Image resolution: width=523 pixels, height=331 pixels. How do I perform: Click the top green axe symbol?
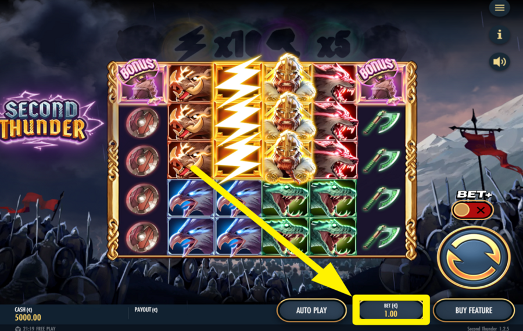(381, 123)
